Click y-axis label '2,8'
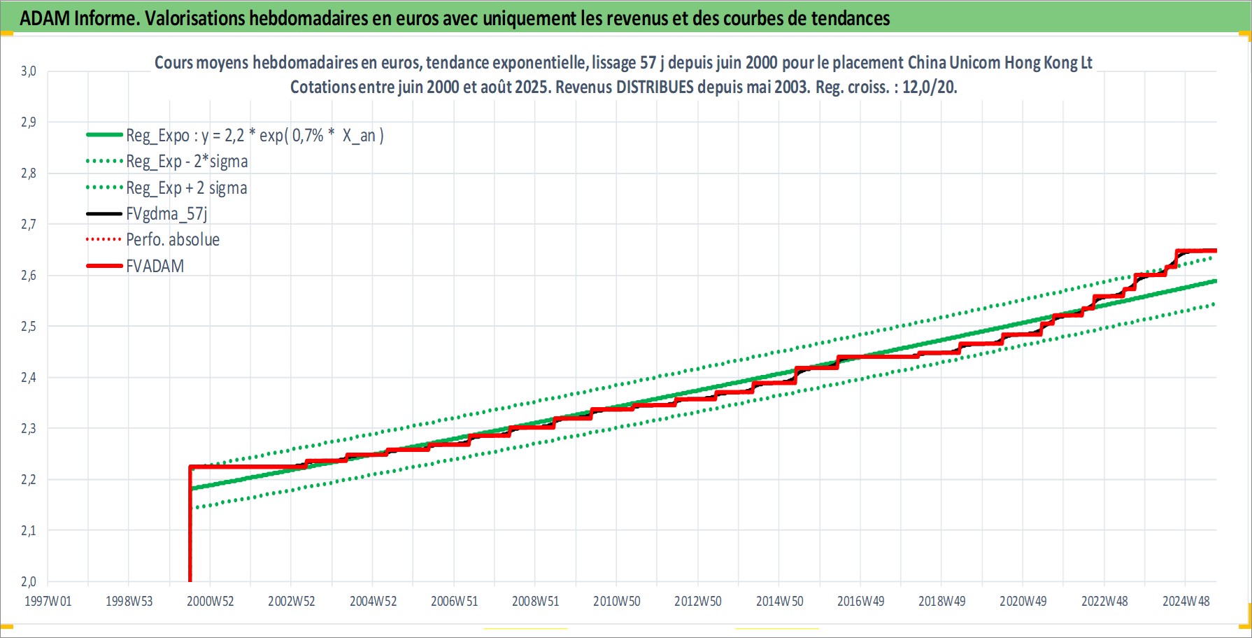This screenshot has height=638, width=1252. (x=28, y=173)
